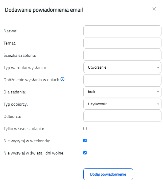Click the Opóźnienie wysłania w dniach field

pyautogui.click(x=122, y=80)
